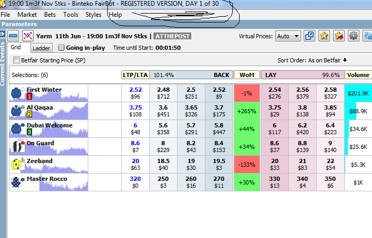Click the copy windows icon beside Virtual Prices
This screenshot has height=238, width=372.
(x=309, y=36)
